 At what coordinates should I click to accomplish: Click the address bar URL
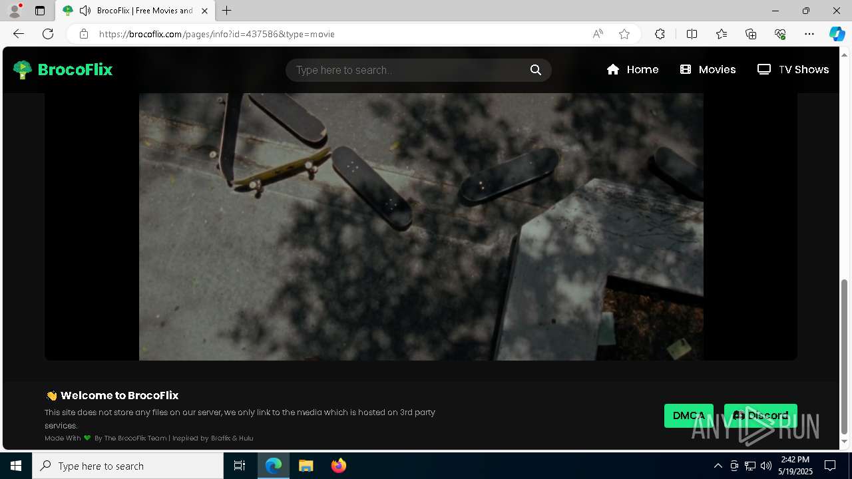(217, 34)
